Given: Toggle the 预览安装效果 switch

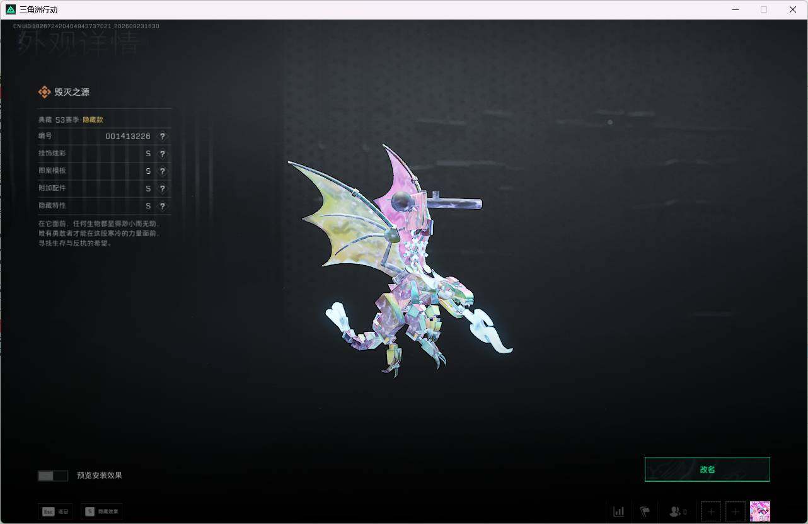Looking at the screenshot, I should click(53, 476).
